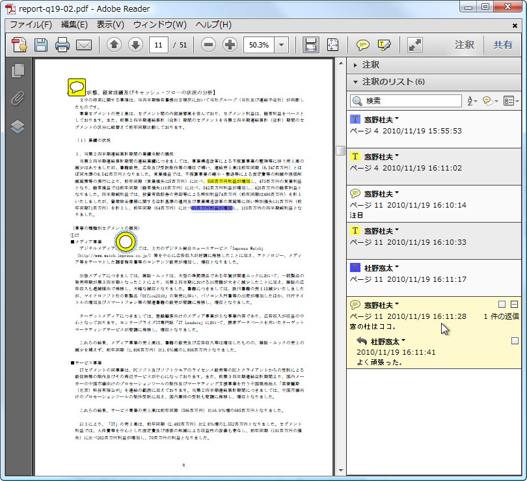This screenshot has width=527, height=481.
Task: Open the sticky note comment tool
Action: pos(364,45)
